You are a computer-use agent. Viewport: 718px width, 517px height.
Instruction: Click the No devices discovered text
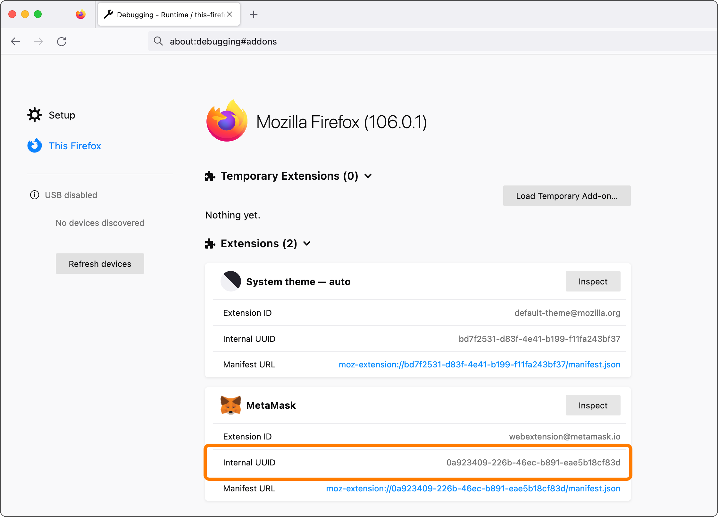pyautogui.click(x=100, y=223)
